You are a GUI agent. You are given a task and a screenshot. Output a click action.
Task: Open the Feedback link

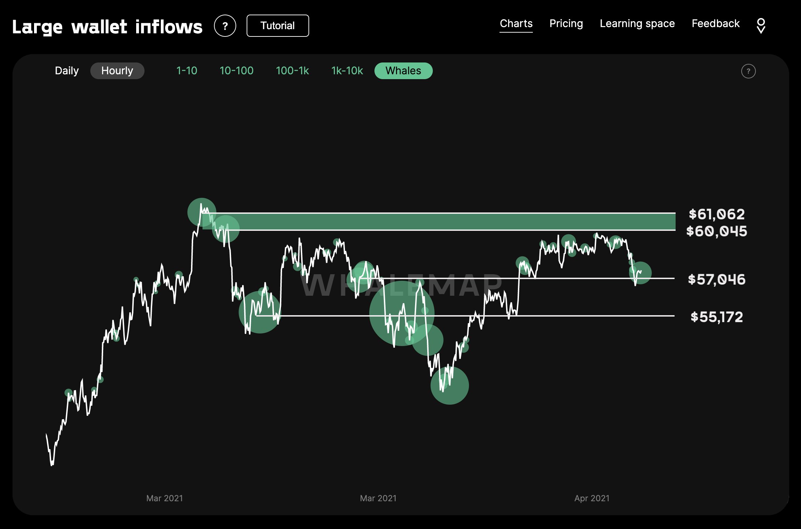(716, 24)
